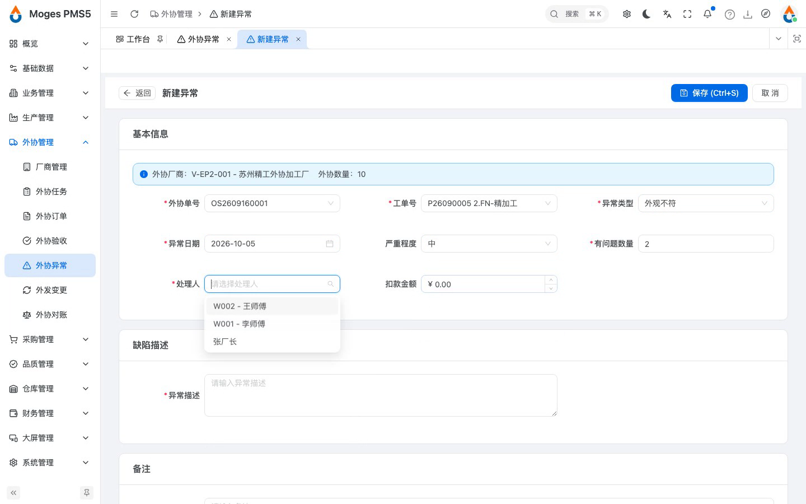Save the form with 保存 button
Viewport: 806px width, 504px height.
click(x=709, y=93)
